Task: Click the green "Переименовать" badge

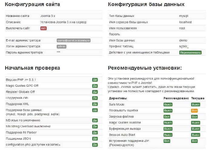Action: pos(190,52)
